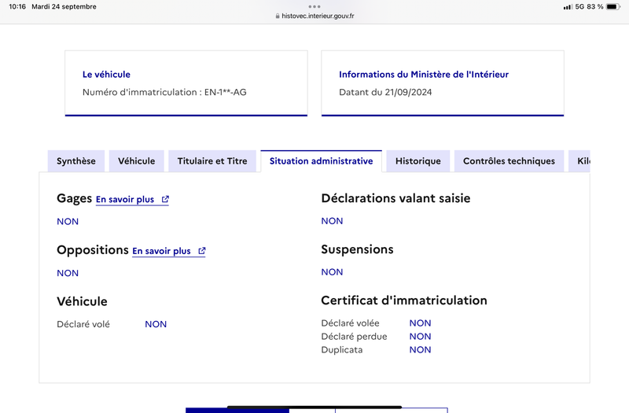Click the Véhicule section heading in panel

coord(83,301)
